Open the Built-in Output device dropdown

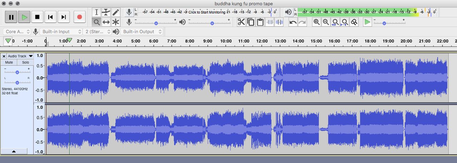pyautogui.click(x=142, y=32)
